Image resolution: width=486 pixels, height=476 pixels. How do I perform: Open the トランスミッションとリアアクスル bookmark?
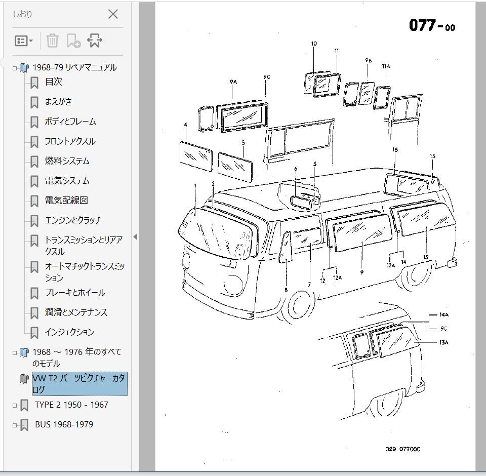click(84, 245)
